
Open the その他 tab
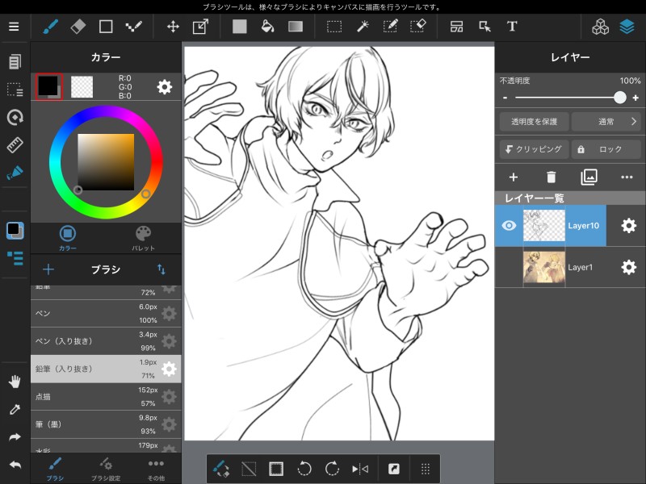pyautogui.click(x=156, y=469)
